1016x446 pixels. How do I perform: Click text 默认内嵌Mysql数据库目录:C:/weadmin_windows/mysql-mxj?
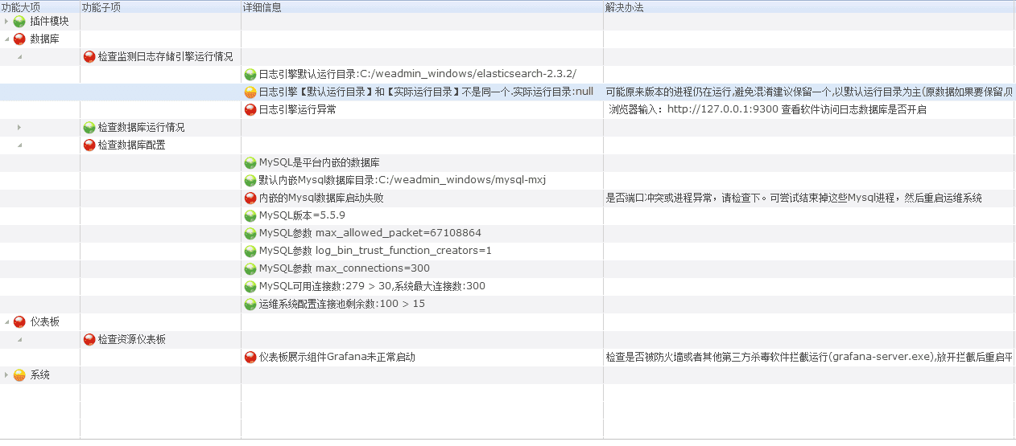coord(403,181)
